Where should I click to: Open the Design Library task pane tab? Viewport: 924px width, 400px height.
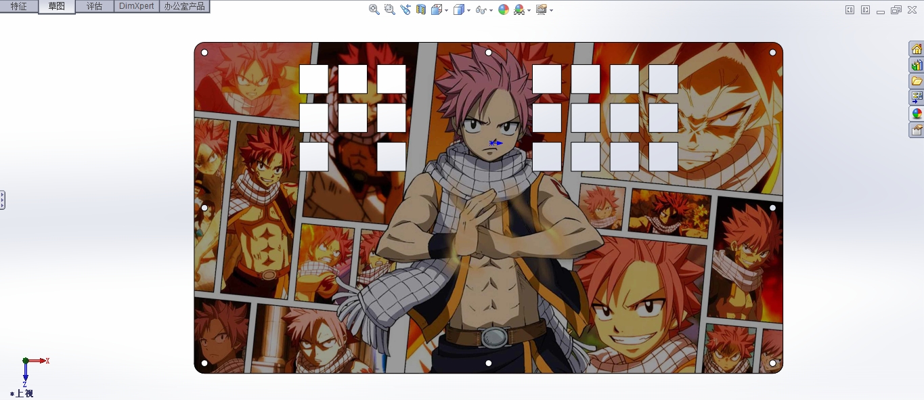(x=917, y=65)
